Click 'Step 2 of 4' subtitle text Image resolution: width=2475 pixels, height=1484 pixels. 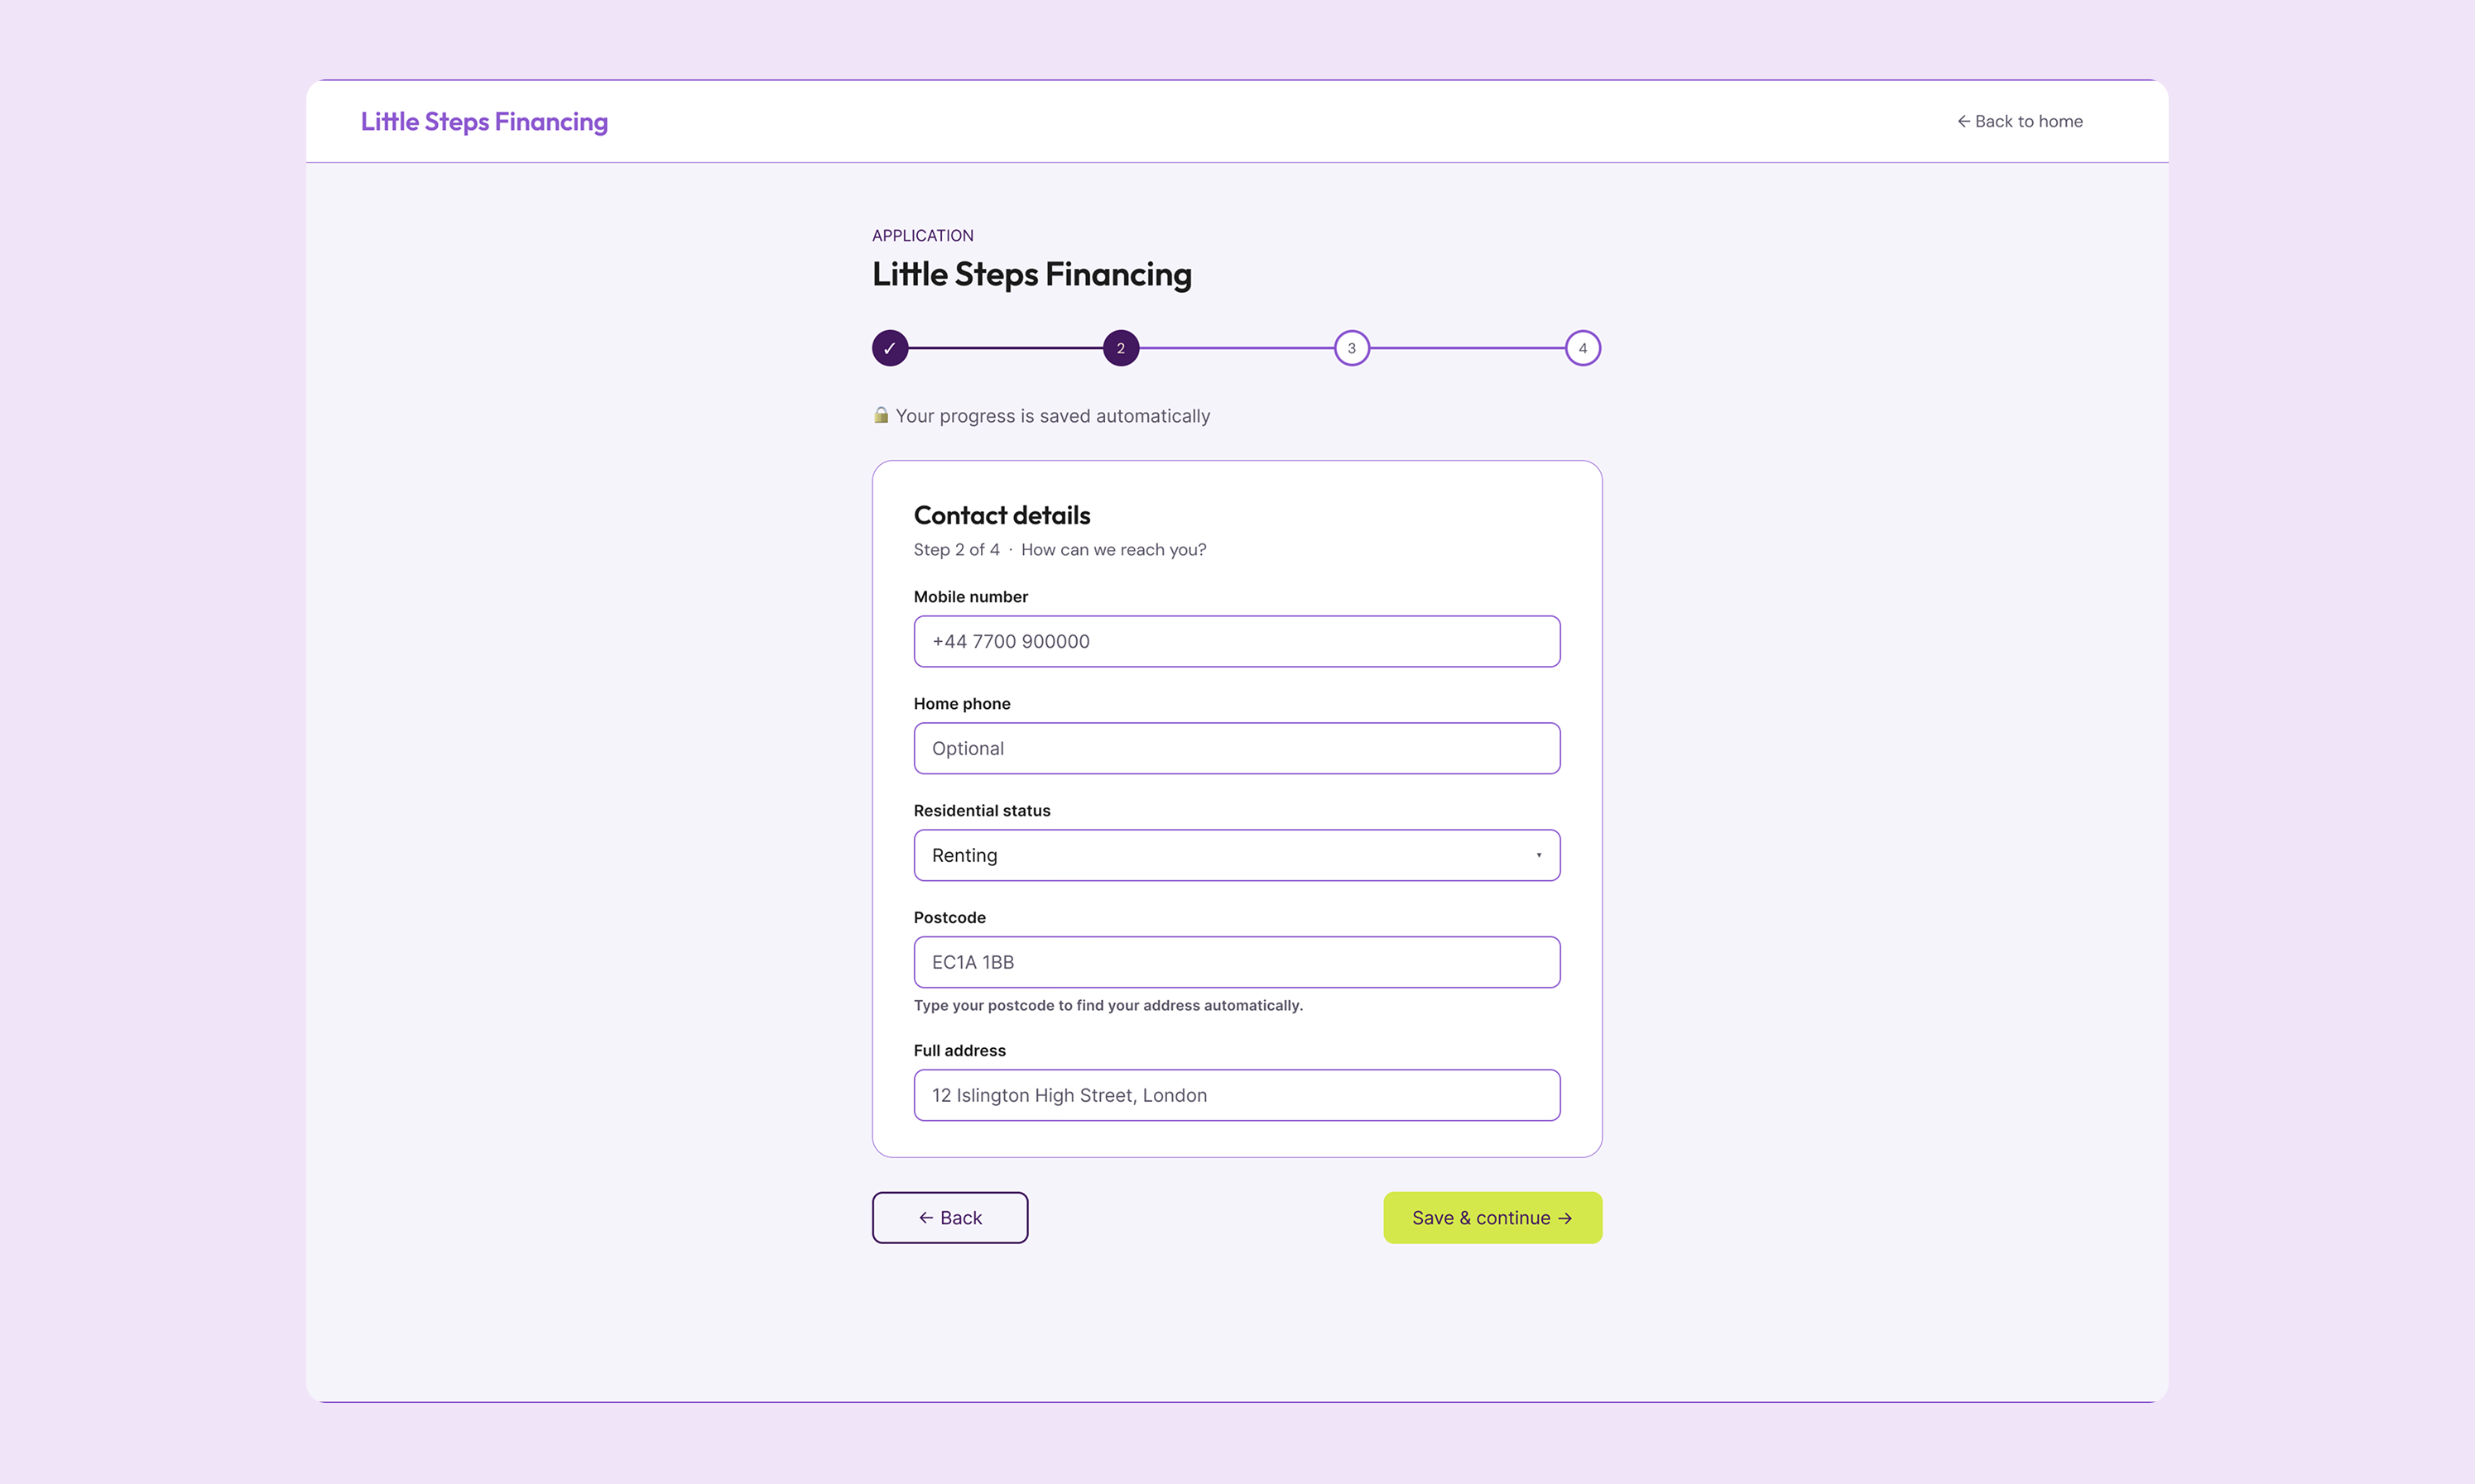[956, 549]
